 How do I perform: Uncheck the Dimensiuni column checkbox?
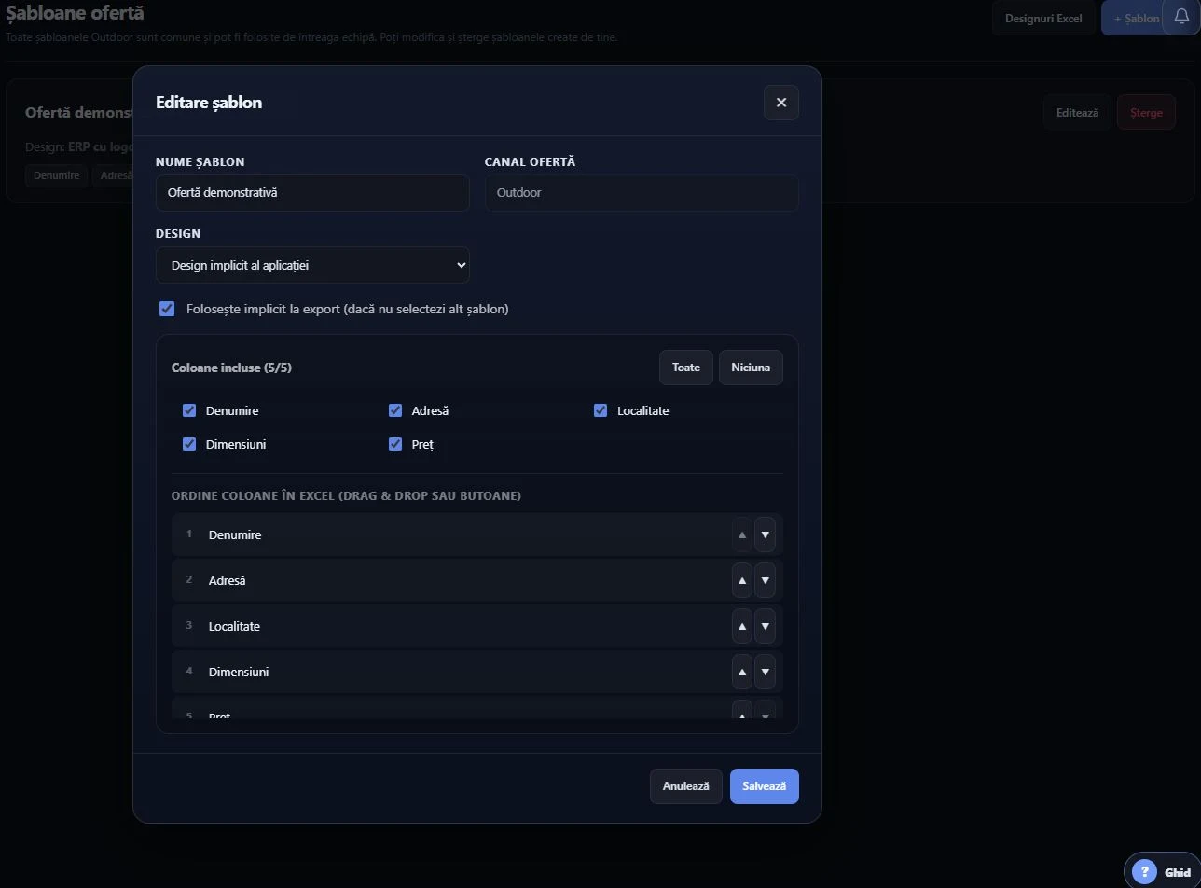tap(189, 444)
